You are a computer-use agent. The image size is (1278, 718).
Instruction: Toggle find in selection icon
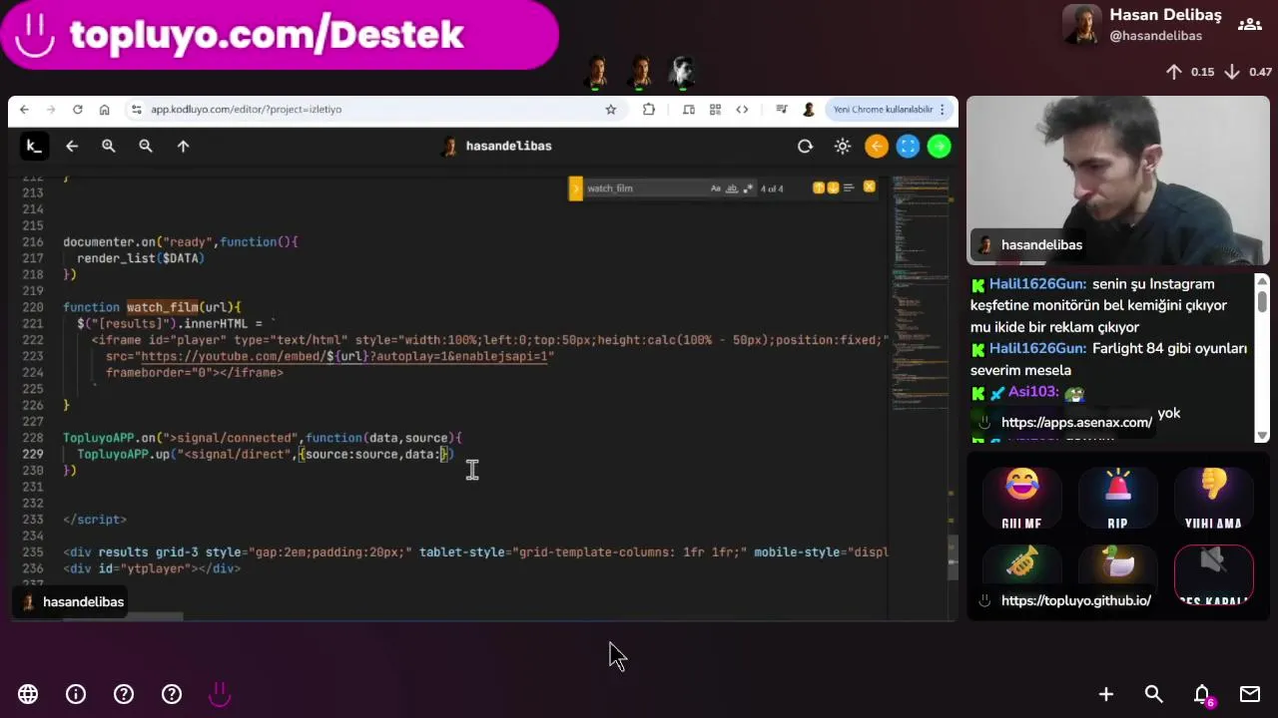(x=849, y=187)
